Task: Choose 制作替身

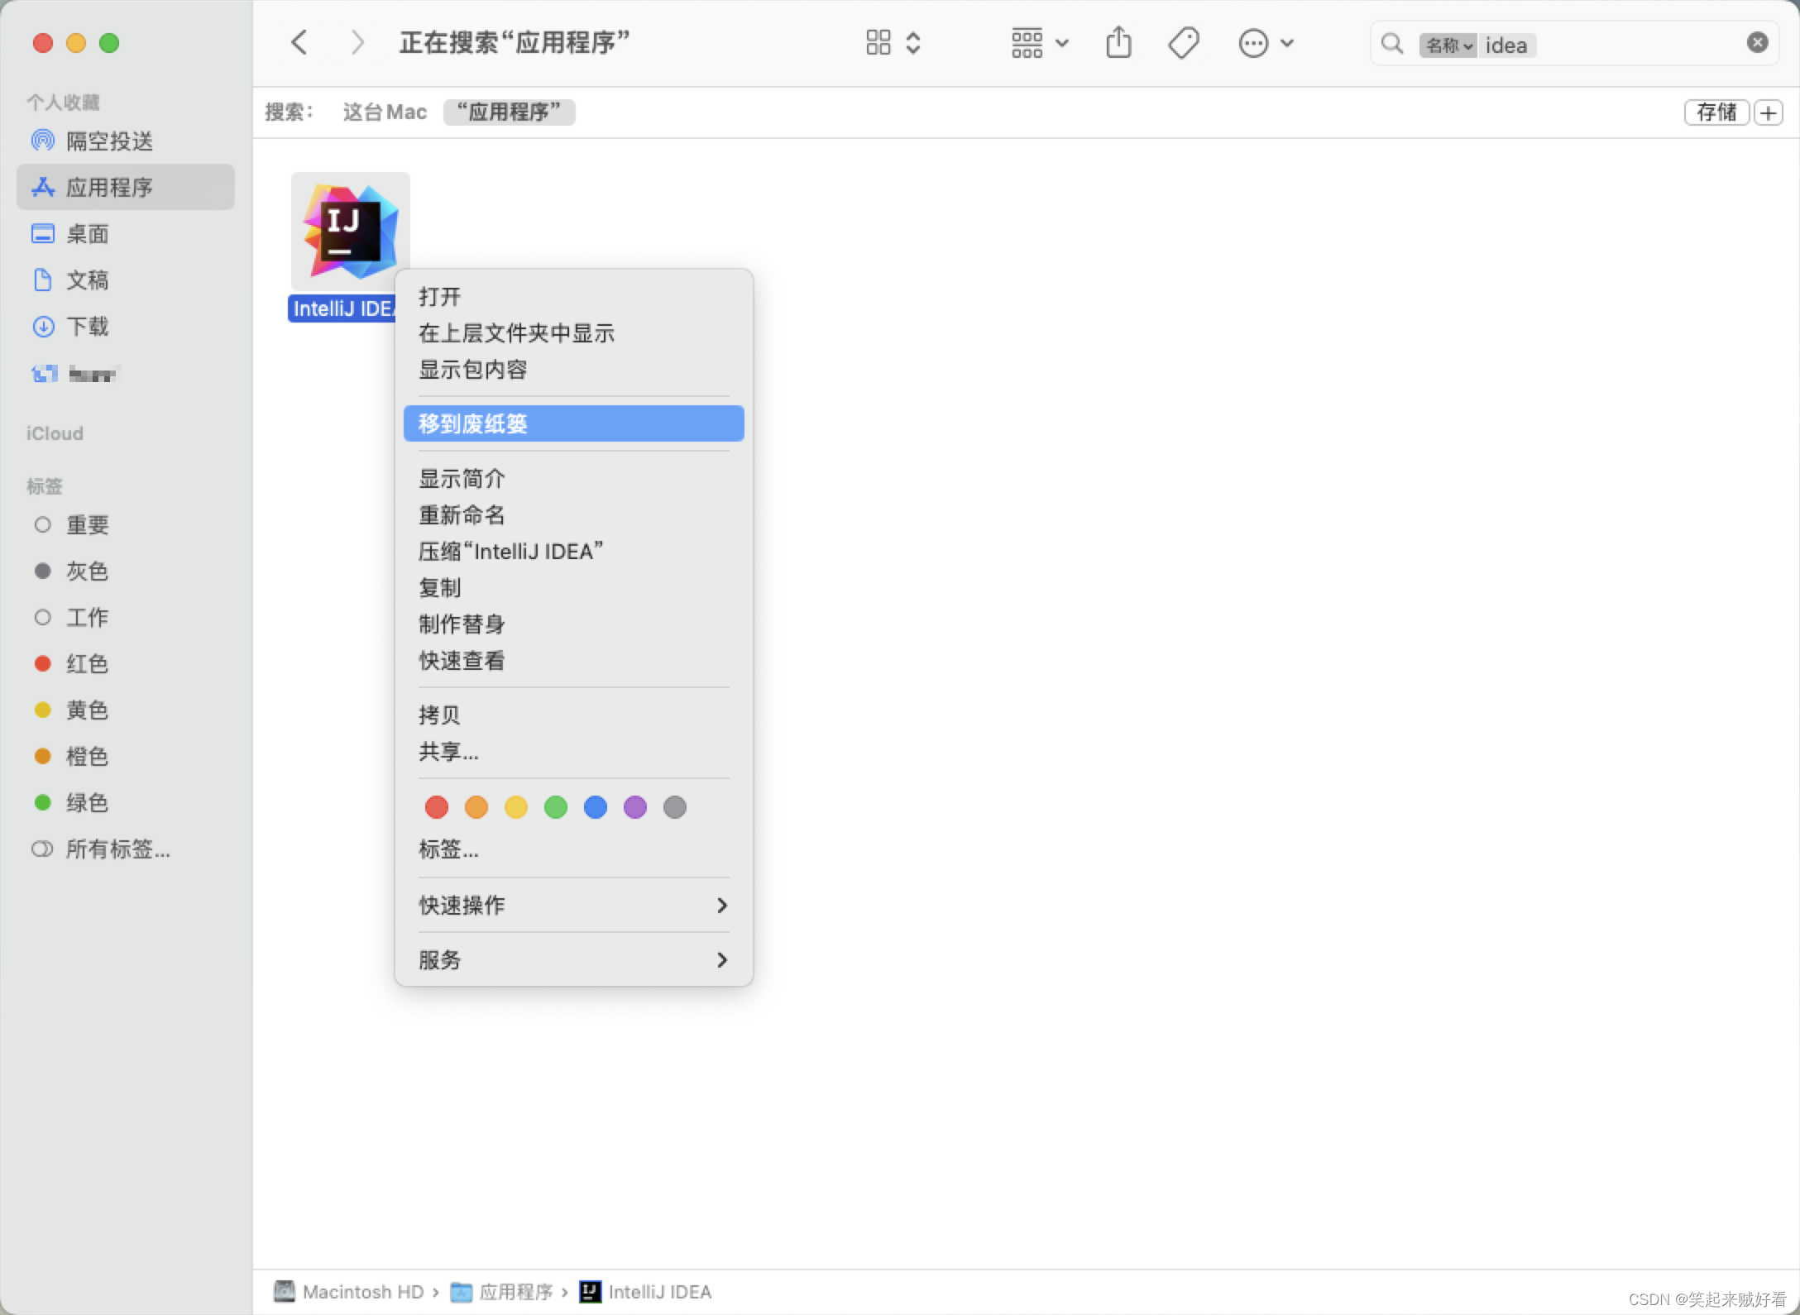Action: (x=574, y=624)
